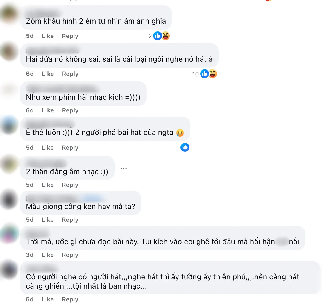The width and height of the screenshot is (322, 304).
Task: Open avatar of 'Ê thề luôn' commenter
Action: coord(9,125)
